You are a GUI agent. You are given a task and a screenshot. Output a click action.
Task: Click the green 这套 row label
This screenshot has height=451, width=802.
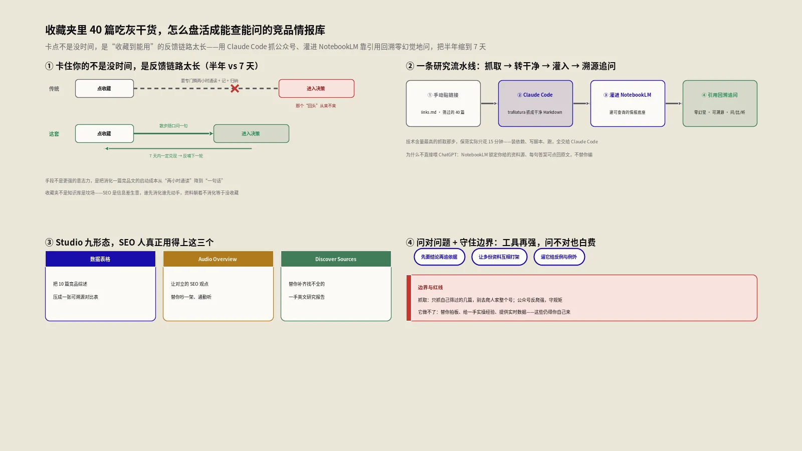pos(54,134)
